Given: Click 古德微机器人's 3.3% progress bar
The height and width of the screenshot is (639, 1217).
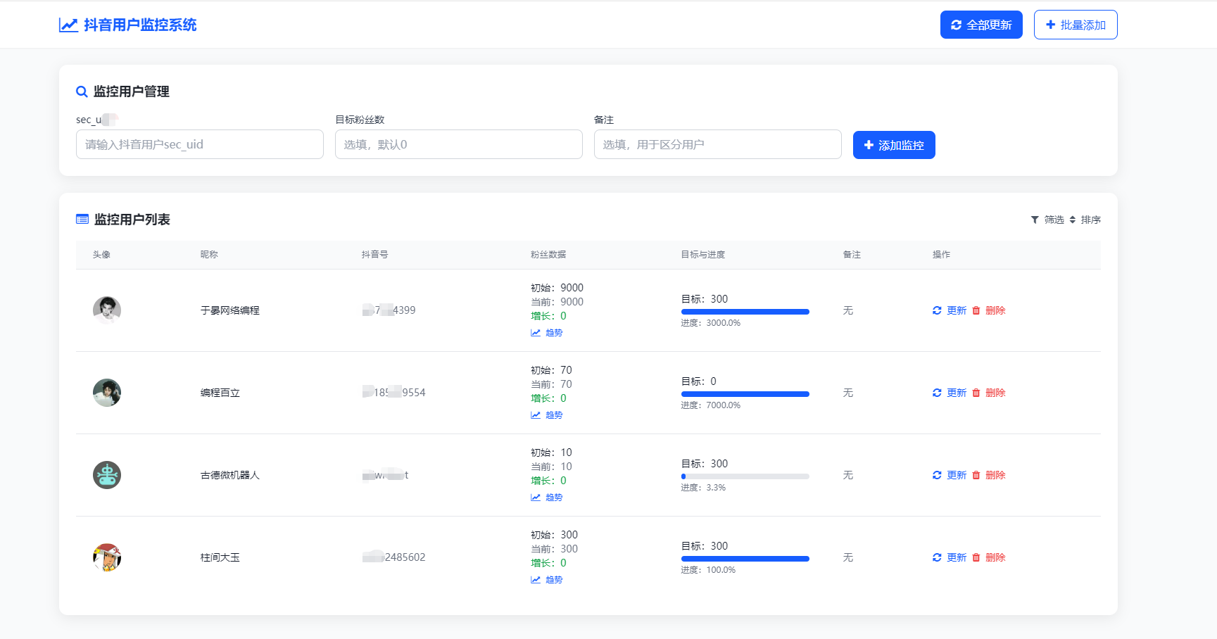Looking at the screenshot, I should pos(745,476).
